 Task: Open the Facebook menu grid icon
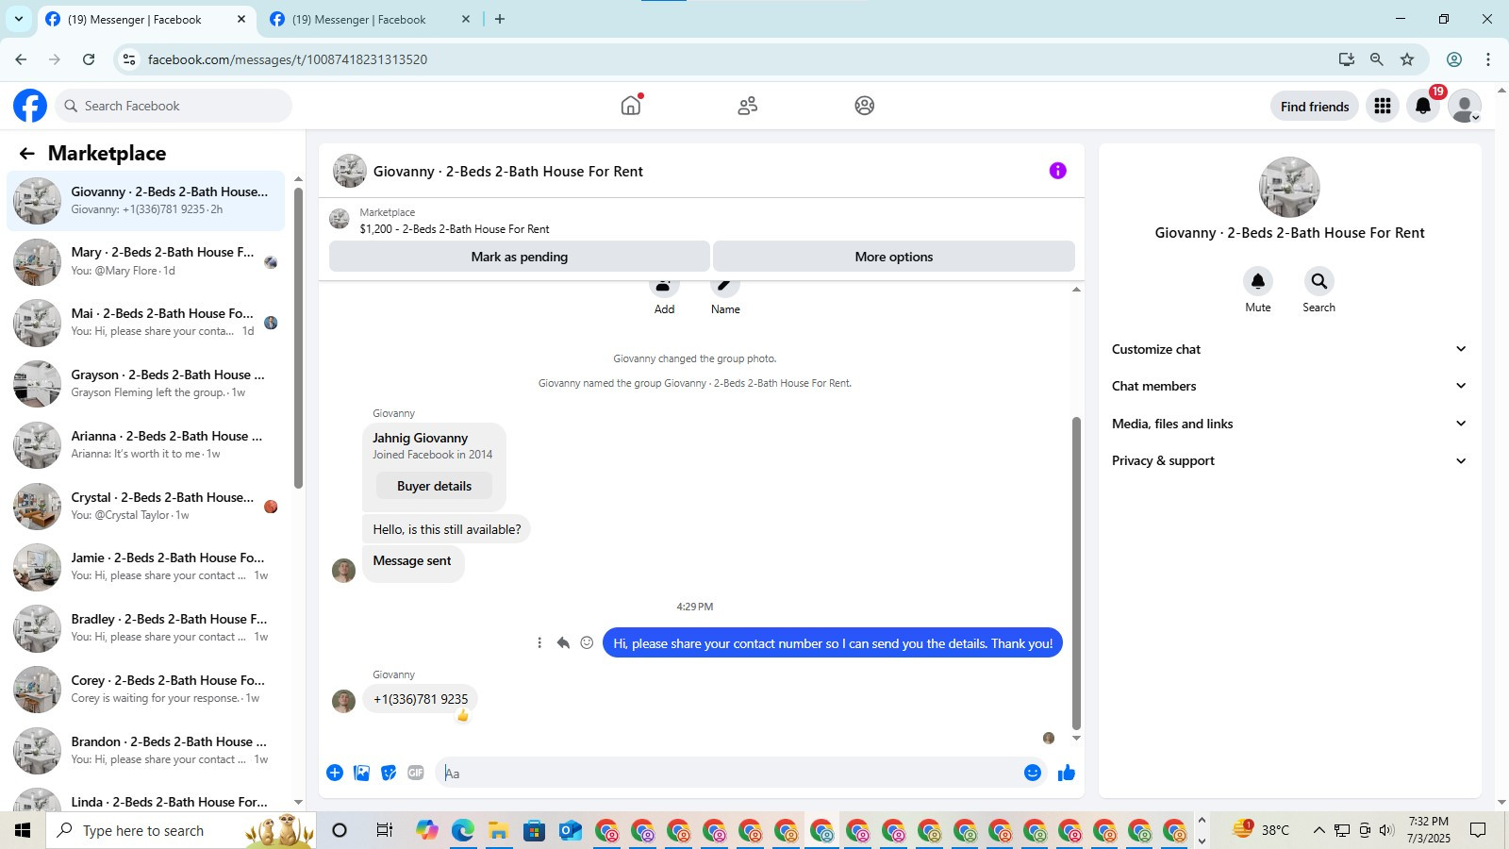(1383, 107)
